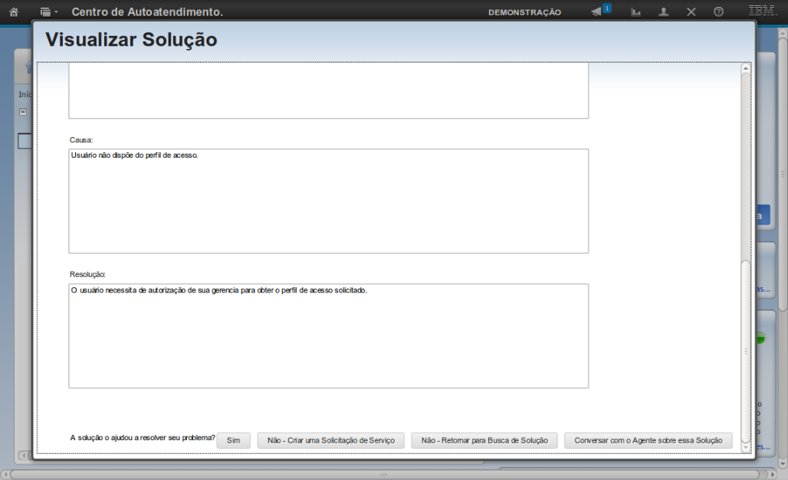The height and width of the screenshot is (480, 788).
Task: Click Não - Criar uma Solicitação de Serviço
Action: point(330,440)
